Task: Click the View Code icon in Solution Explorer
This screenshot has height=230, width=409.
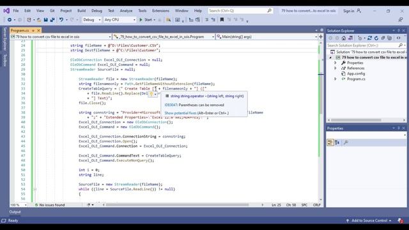Action: tap(398, 38)
